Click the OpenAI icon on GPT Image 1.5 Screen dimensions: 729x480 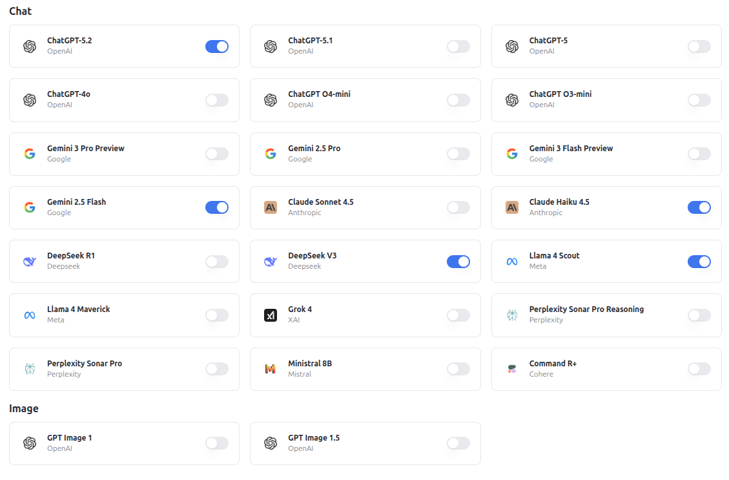click(271, 443)
